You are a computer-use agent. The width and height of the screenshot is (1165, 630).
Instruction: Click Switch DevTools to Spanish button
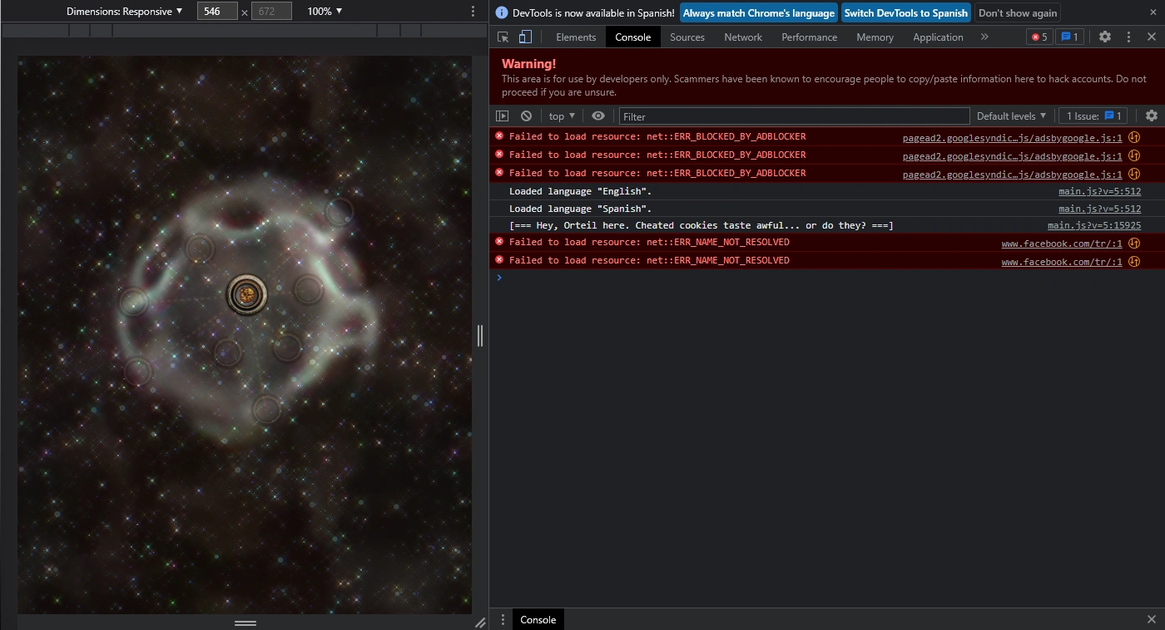pos(906,12)
